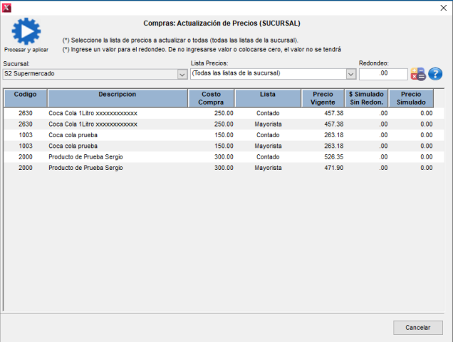Viewport: 453px width, 342px height.
Task: Click the application logo in the title bar
Action: [x=7, y=6]
